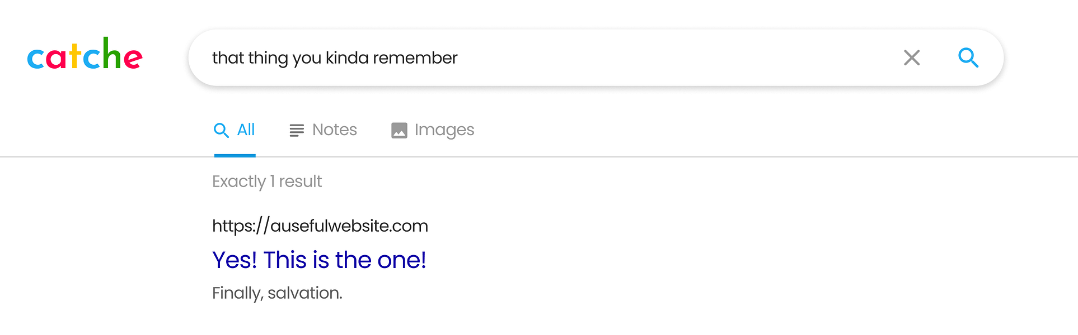Clear the search query with X icon
This screenshot has height=335, width=1078.
[x=912, y=58]
